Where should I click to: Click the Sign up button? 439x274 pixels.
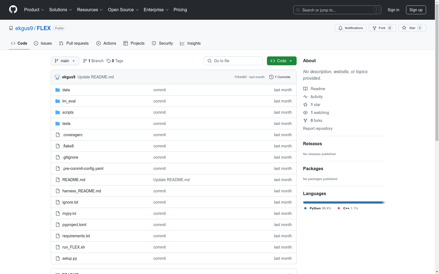click(x=416, y=10)
